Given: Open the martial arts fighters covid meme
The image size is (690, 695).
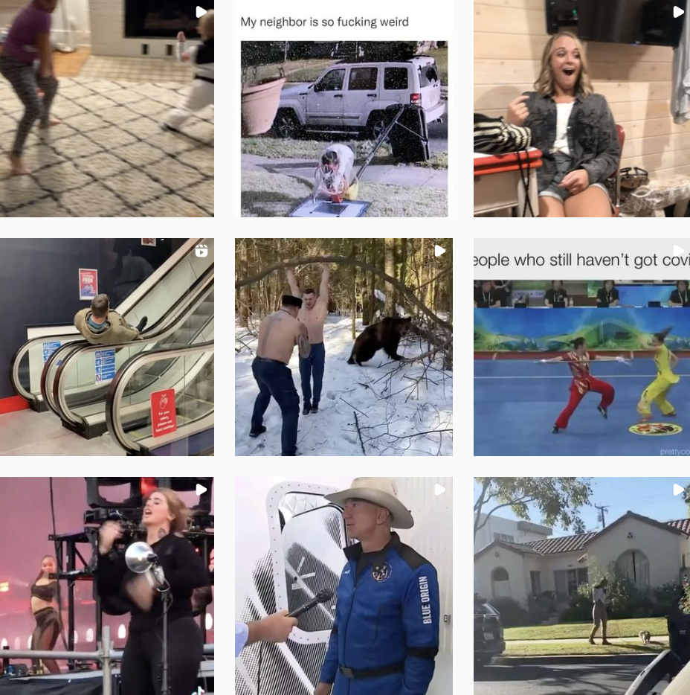Looking at the screenshot, I should click(582, 347).
